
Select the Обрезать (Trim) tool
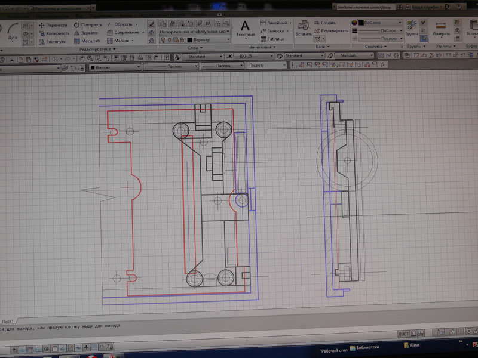[x=122, y=24]
